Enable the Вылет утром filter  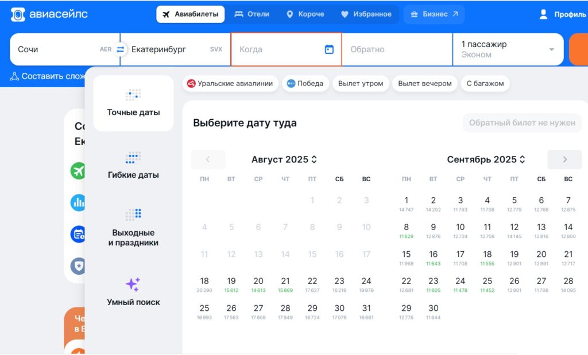(359, 83)
